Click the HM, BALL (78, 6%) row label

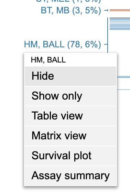tap(62, 44)
